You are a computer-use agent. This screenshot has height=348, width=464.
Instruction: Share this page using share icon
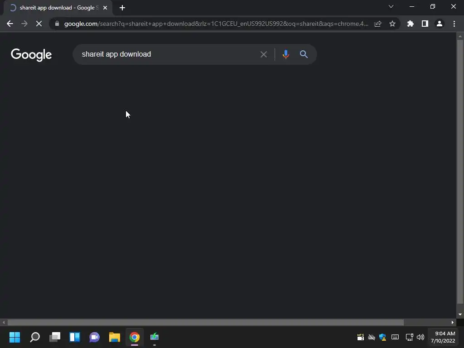[x=378, y=24]
